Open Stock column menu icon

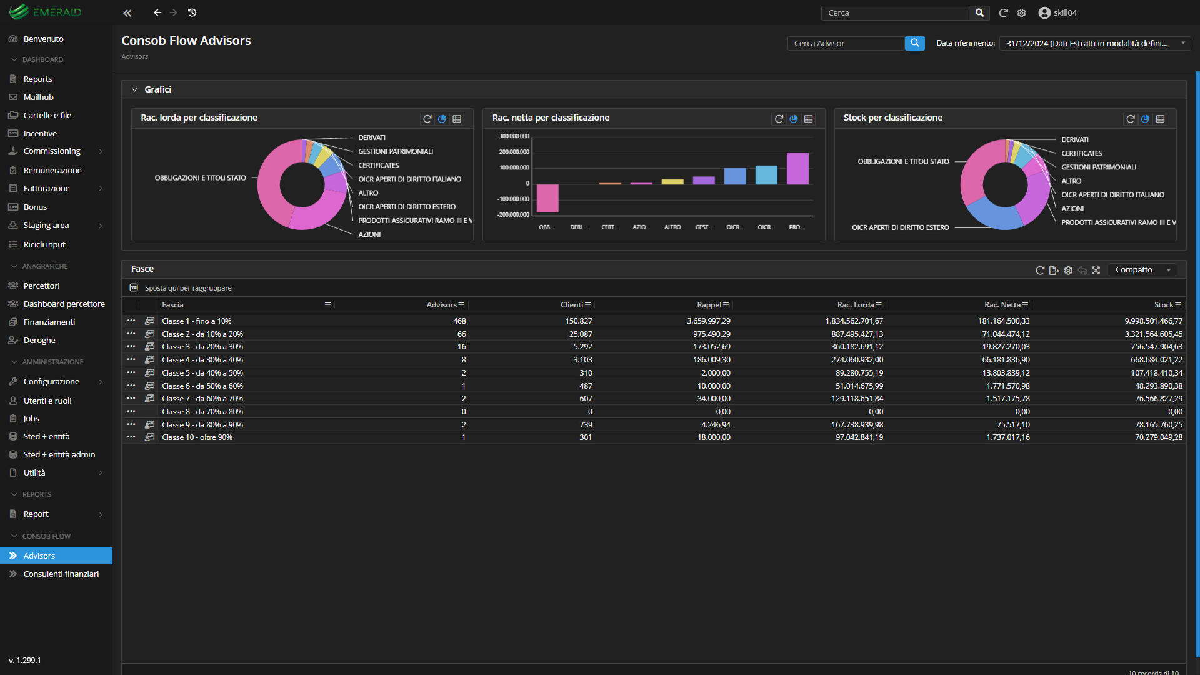click(x=1178, y=304)
